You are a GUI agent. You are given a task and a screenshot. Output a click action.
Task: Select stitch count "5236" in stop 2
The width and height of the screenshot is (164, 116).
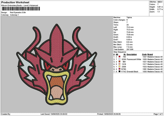coord(124,59)
